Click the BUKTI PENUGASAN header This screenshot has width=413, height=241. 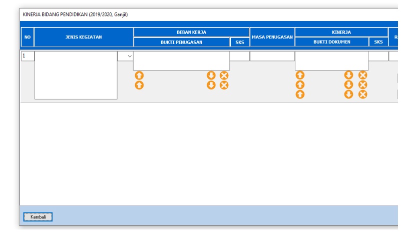click(x=182, y=42)
